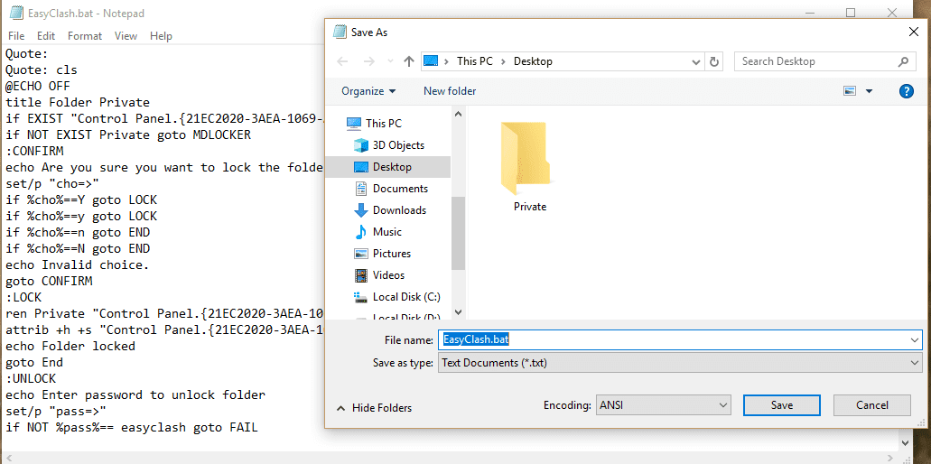Open the Help question mark icon
The image size is (931, 464).
[906, 91]
